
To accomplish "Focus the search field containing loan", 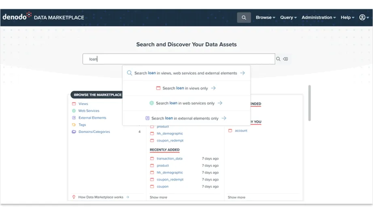I will [x=179, y=59].
